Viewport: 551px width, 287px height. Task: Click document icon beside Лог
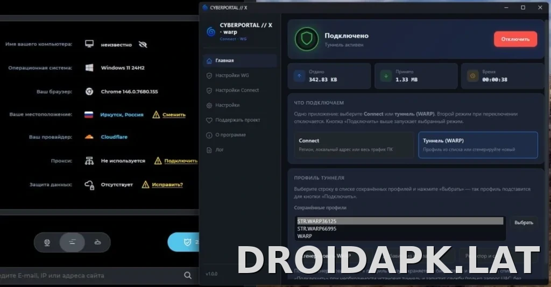209,150
